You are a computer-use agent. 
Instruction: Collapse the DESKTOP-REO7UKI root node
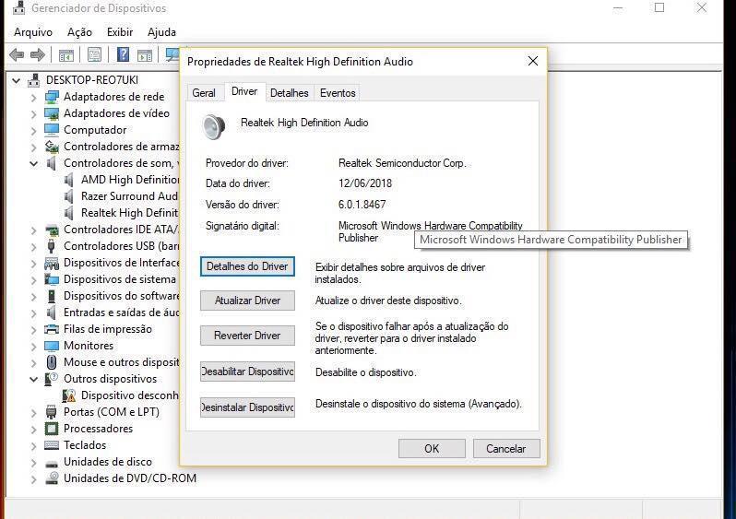click(x=16, y=81)
